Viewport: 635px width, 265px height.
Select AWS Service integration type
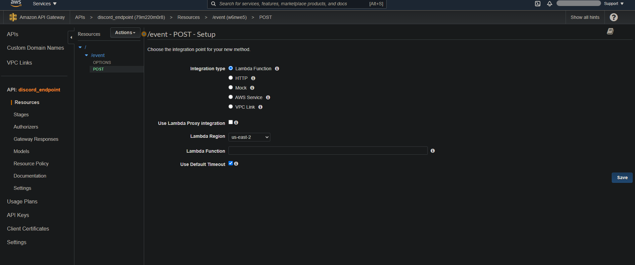230,97
